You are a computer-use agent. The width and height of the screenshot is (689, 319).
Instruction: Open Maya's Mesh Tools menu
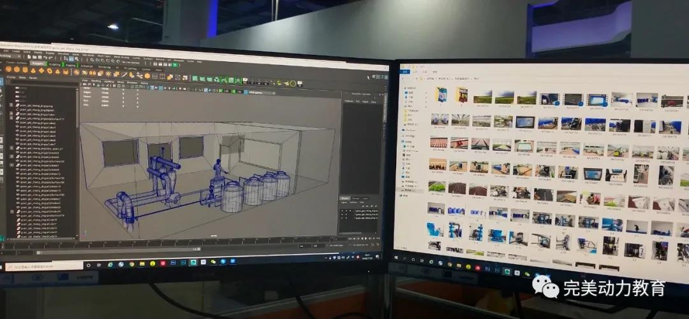pos(104,56)
